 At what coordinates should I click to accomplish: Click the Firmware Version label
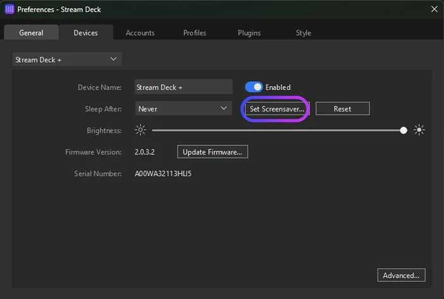(94, 152)
